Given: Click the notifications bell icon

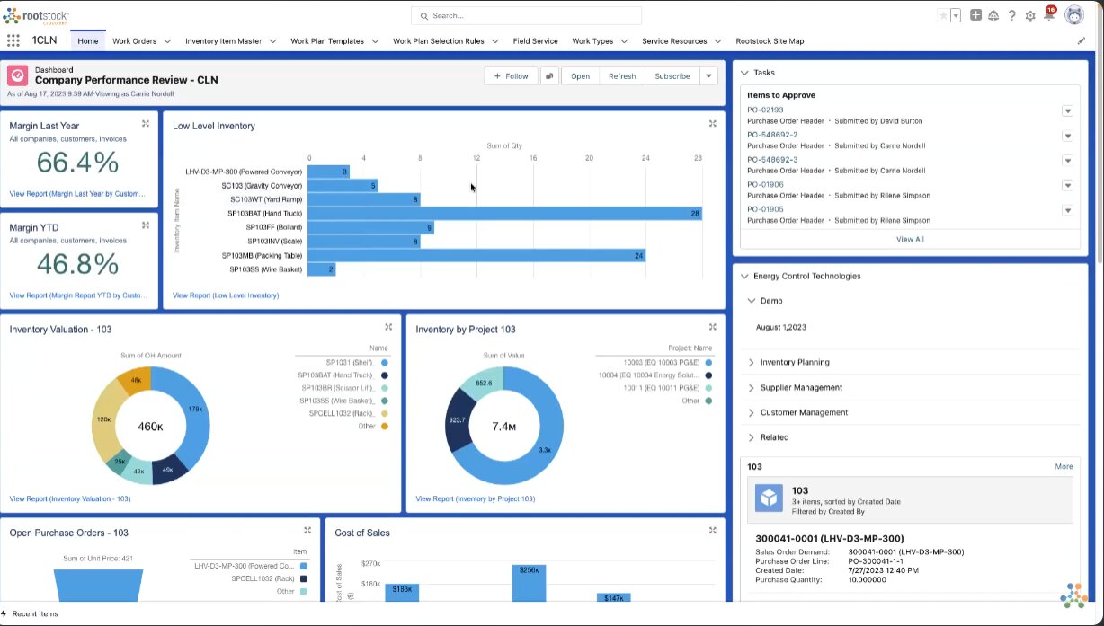Looking at the screenshot, I should pyautogui.click(x=1048, y=16).
